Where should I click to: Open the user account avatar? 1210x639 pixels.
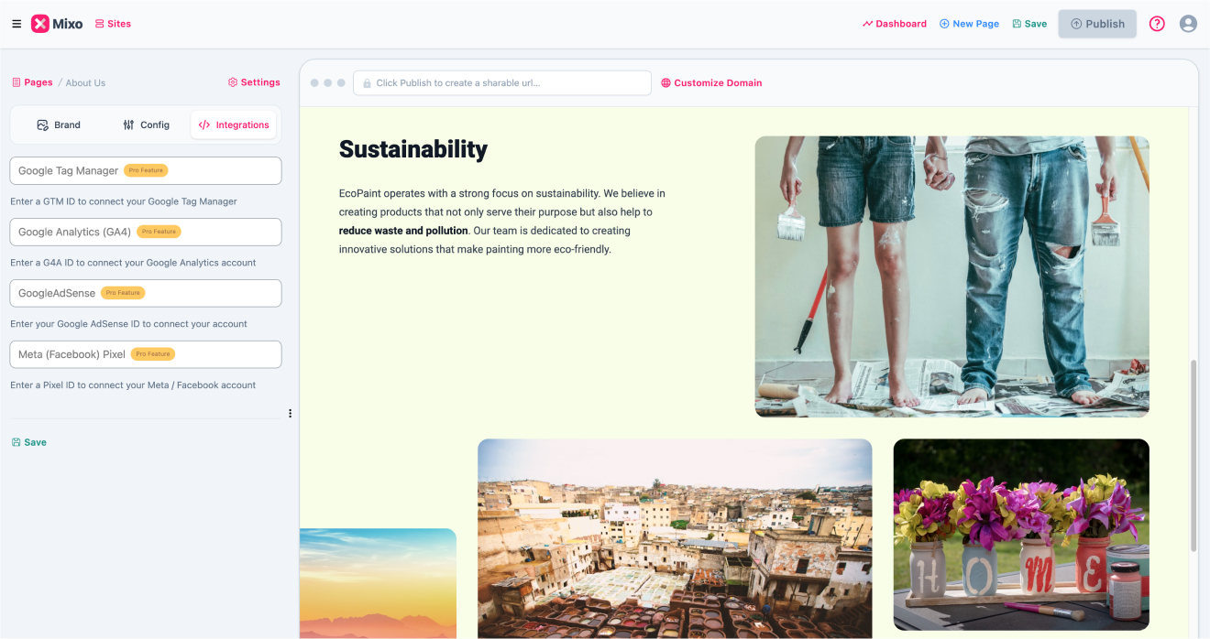coord(1188,24)
